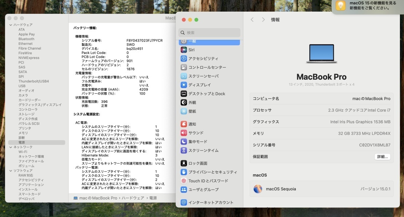This screenshot has width=404, height=217.
Task: Open Touch IDとパスワード settings
Action: click(208, 181)
